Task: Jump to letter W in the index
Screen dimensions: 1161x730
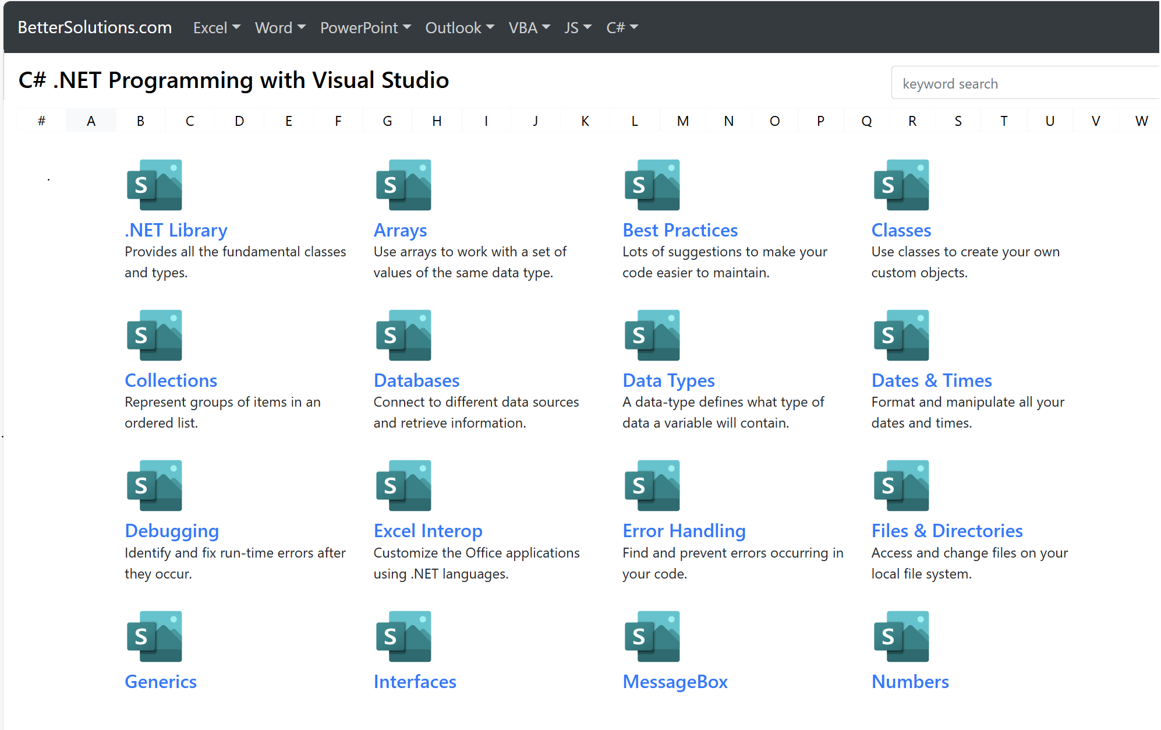Action: (1141, 121)
